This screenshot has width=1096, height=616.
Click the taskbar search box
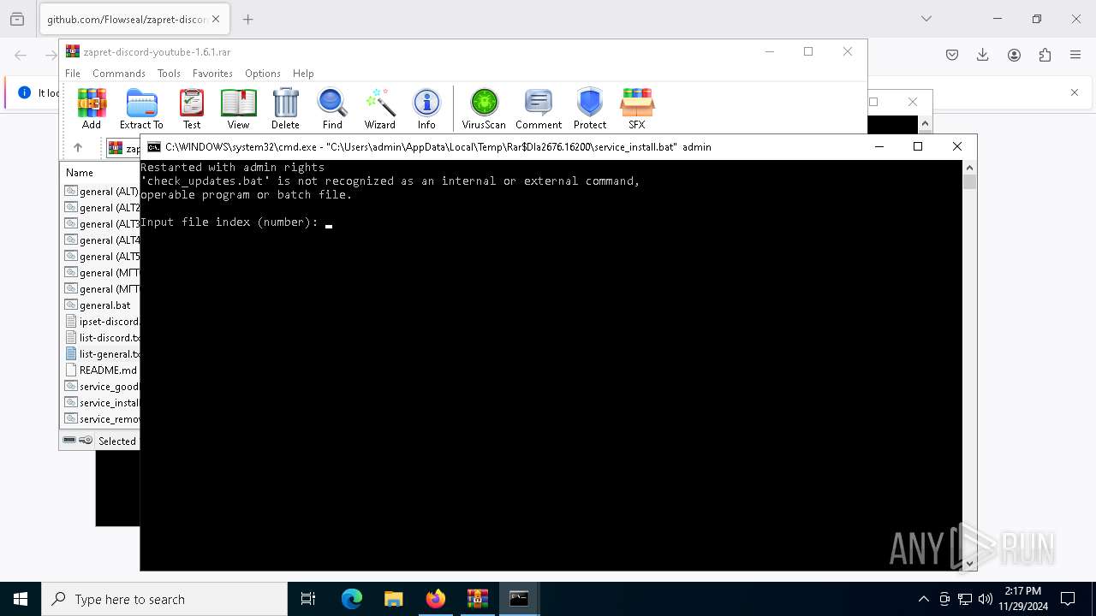(164, 599)
